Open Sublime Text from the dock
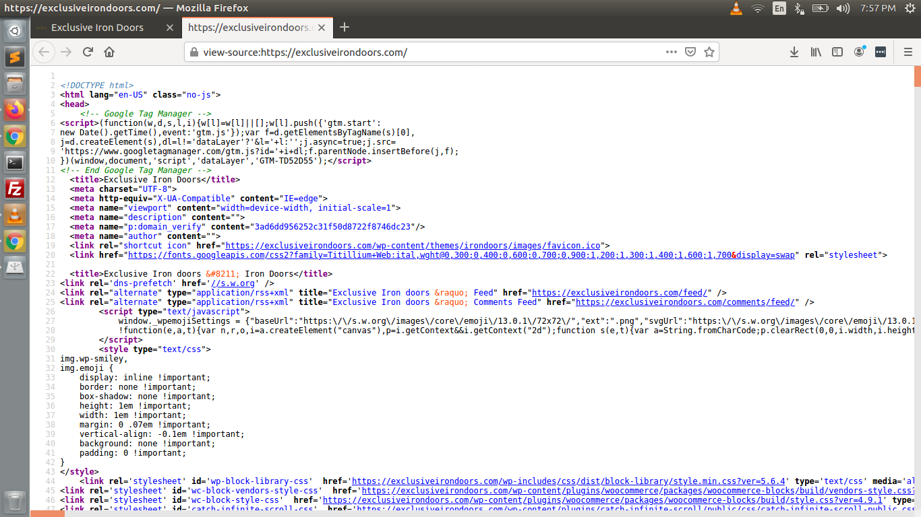This screenshot has height=517, width=921. pyautogui.click(x=15, y=57)
